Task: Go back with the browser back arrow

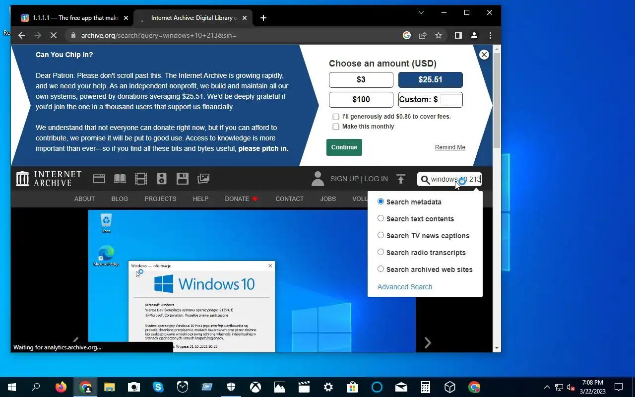Action: click(x=22, y=35)
